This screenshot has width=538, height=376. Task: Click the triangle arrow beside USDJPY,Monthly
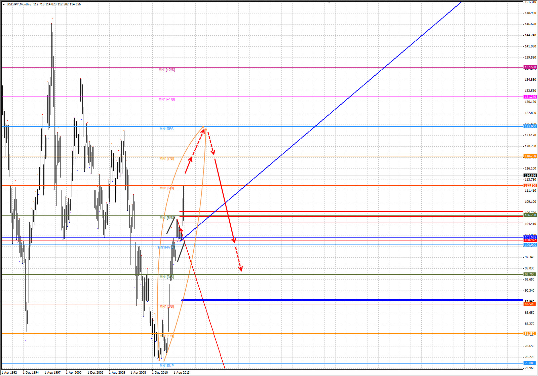click(4, 4)
